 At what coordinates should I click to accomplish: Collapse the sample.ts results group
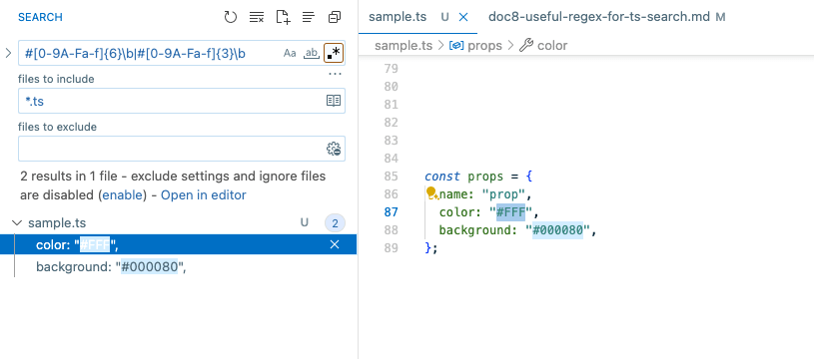click(x=17, y=223)
